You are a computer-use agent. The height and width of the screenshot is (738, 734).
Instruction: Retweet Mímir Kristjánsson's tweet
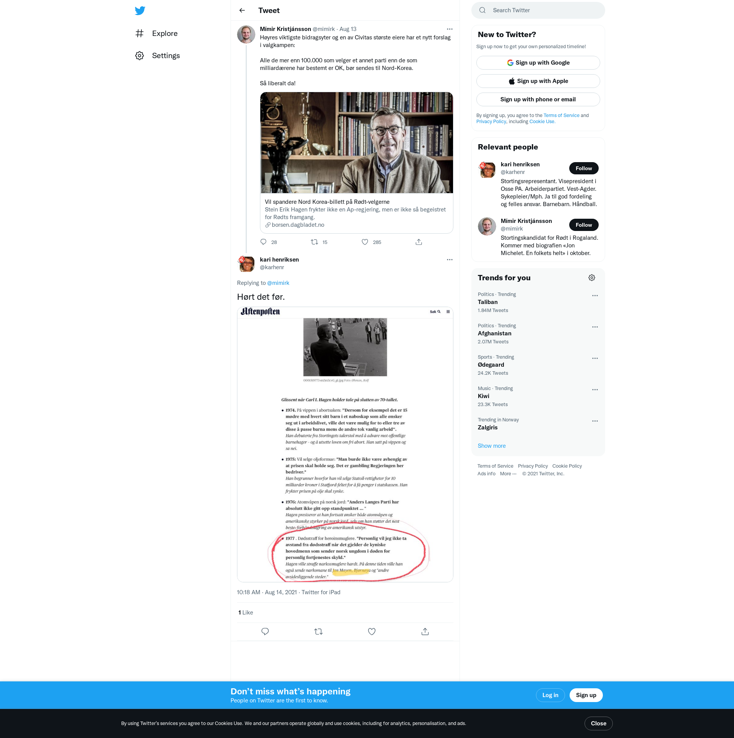click(314, 242)
